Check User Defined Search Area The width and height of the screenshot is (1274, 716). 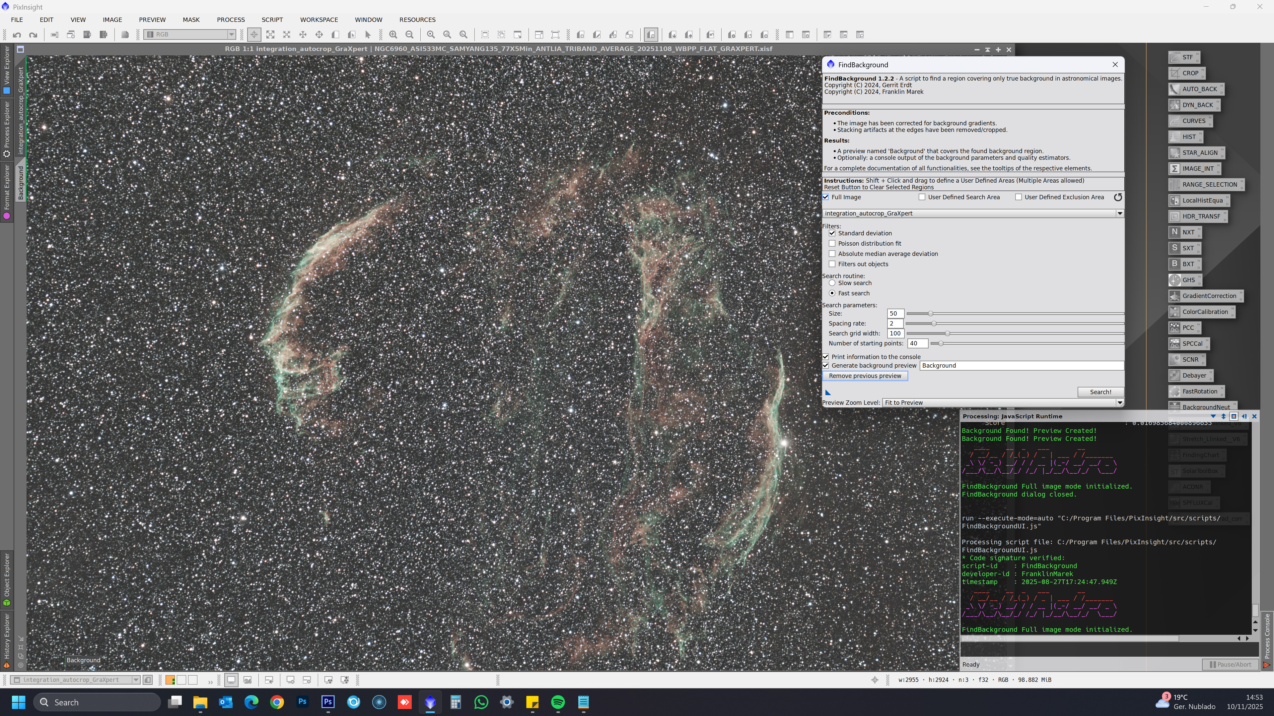[922, 197]
